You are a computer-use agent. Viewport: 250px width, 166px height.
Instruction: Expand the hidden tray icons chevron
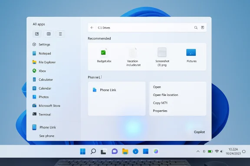[x=198, y=151]
